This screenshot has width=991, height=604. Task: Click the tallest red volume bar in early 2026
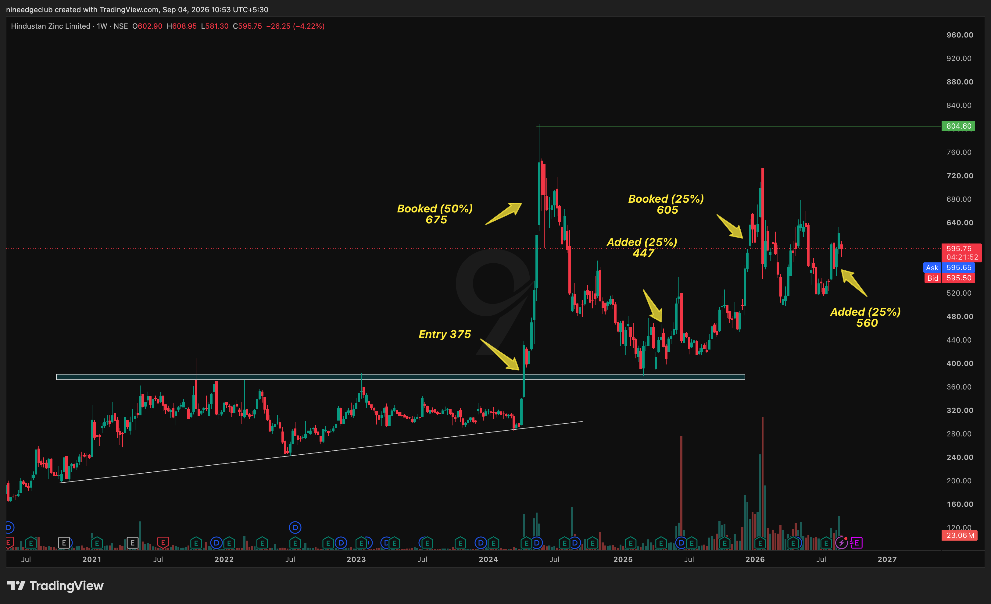click(x=763, y=483)
